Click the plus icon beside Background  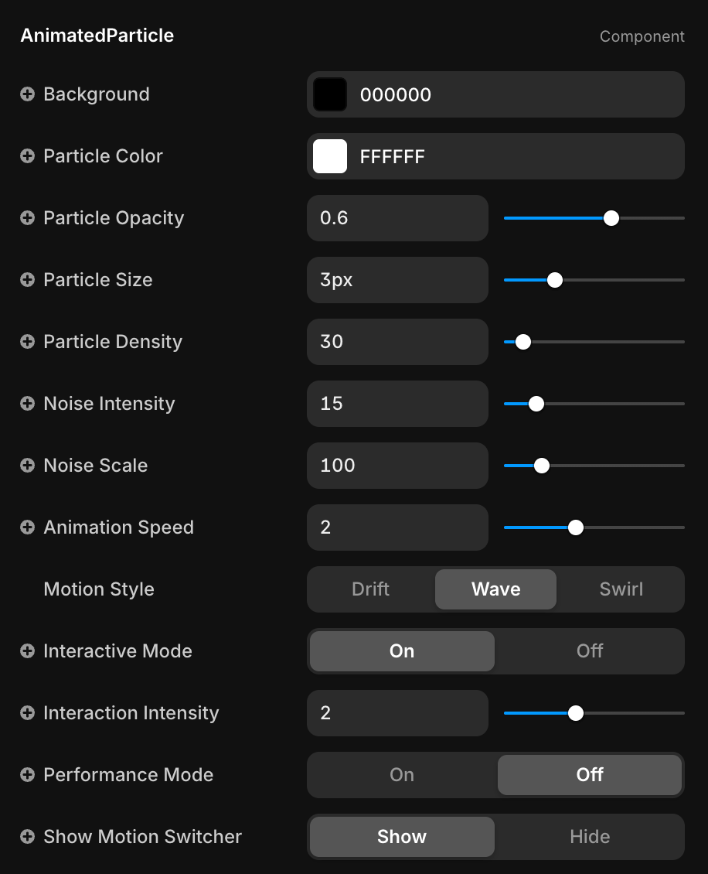coord(27,94)
